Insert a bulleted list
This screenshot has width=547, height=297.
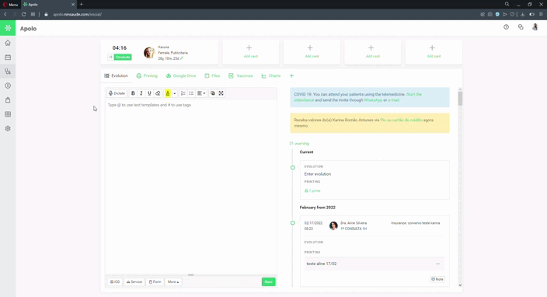click(191, 93)
